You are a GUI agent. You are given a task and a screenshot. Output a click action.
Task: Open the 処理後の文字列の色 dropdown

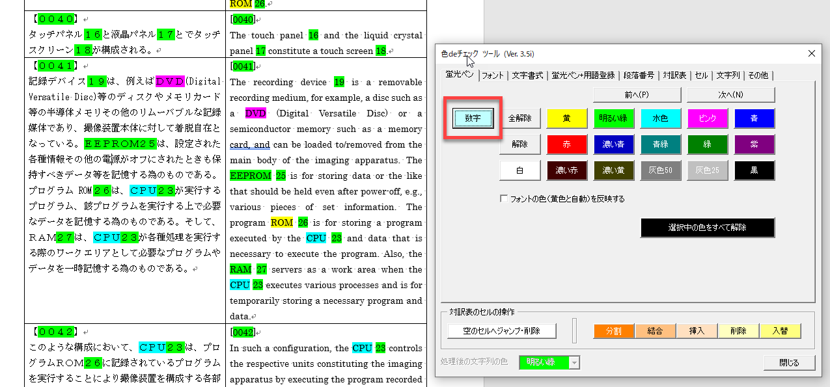574,362
